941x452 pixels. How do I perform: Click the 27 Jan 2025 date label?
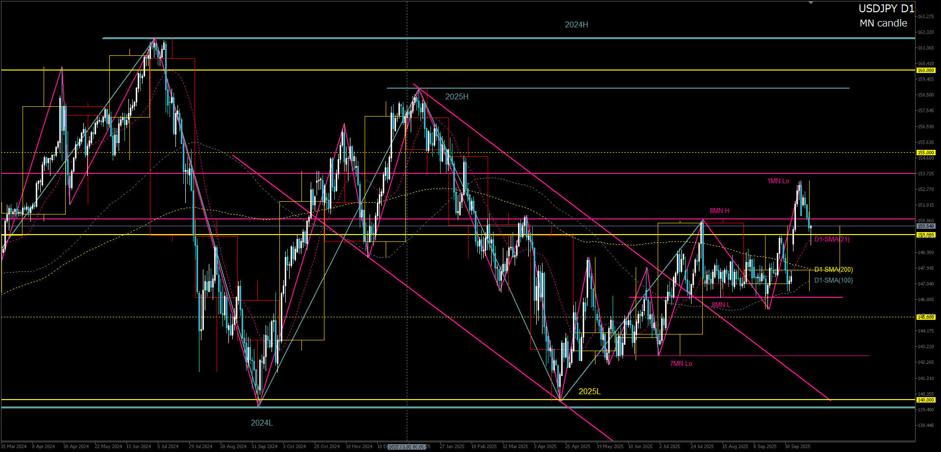point(452,447)
